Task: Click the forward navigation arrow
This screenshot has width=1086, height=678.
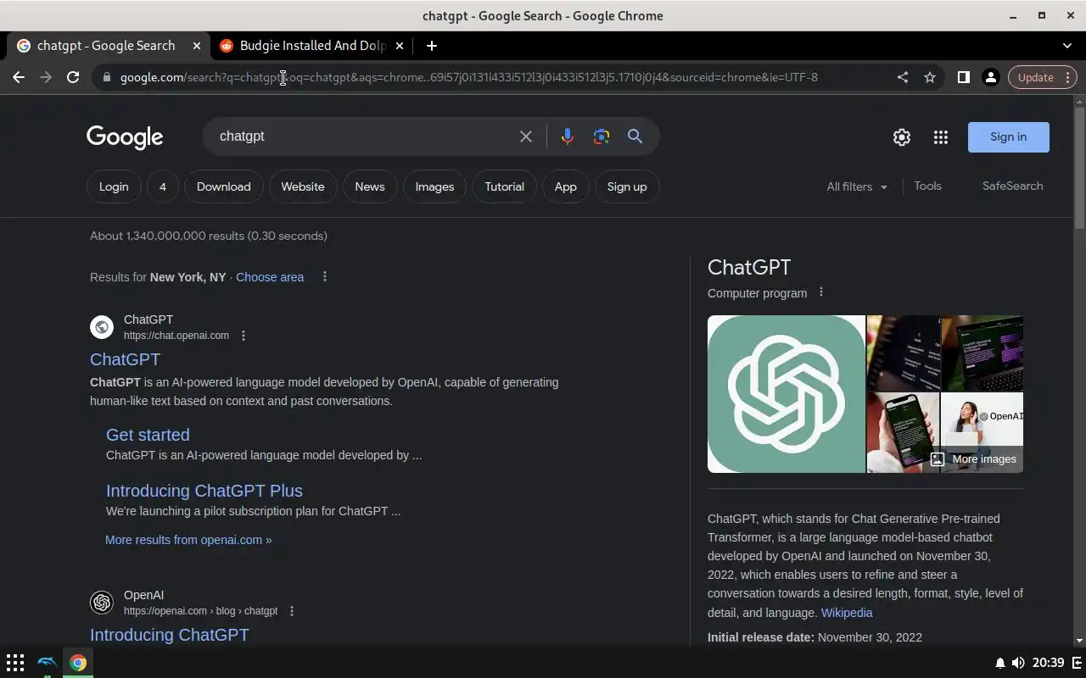Action: [x=46, y=77]
